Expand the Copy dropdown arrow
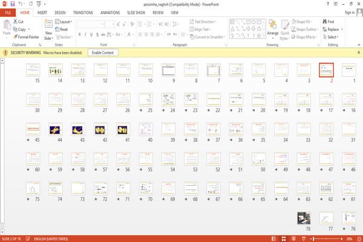 (x=29, y=30)
